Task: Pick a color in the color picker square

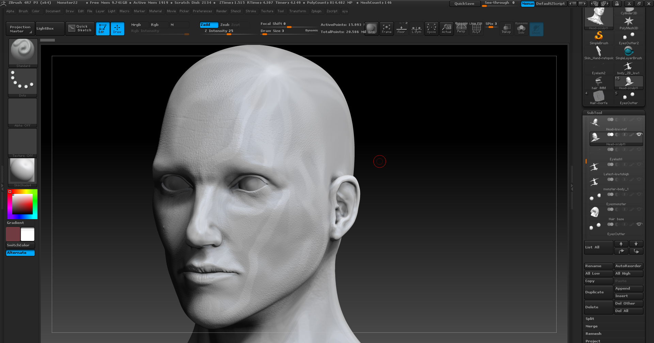Action: pyautogui.click(x=22, y=204)
